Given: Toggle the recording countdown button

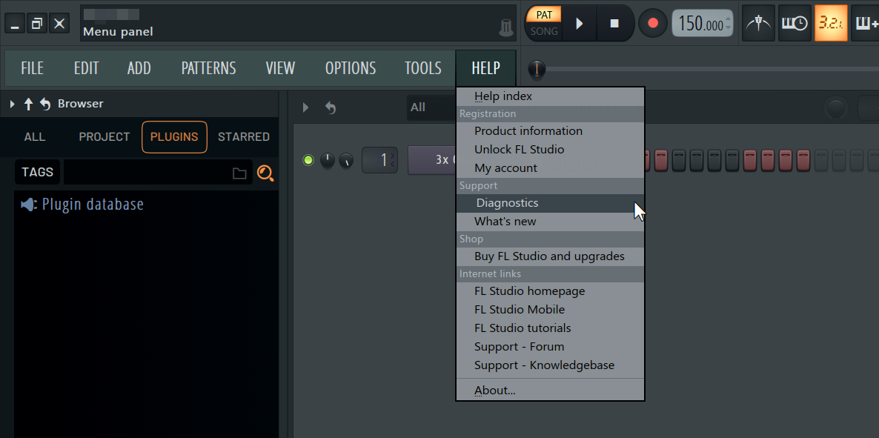Looking at the screenshot, I should pyautogui.click(x=831, y=23).
